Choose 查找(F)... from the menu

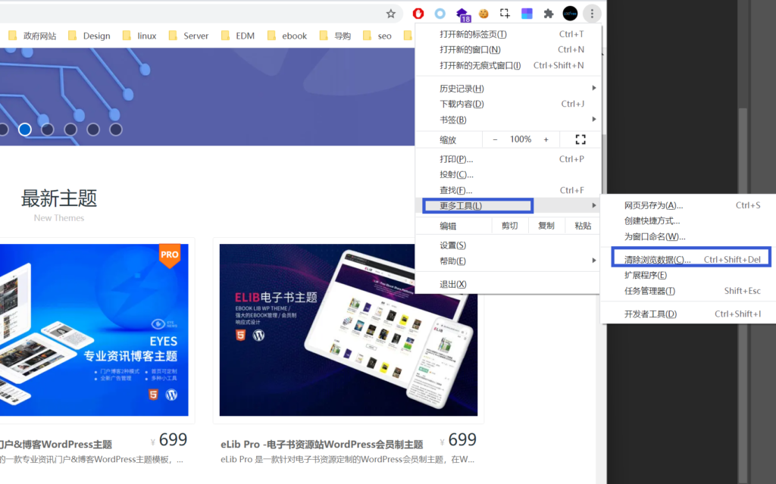point(508,191)
